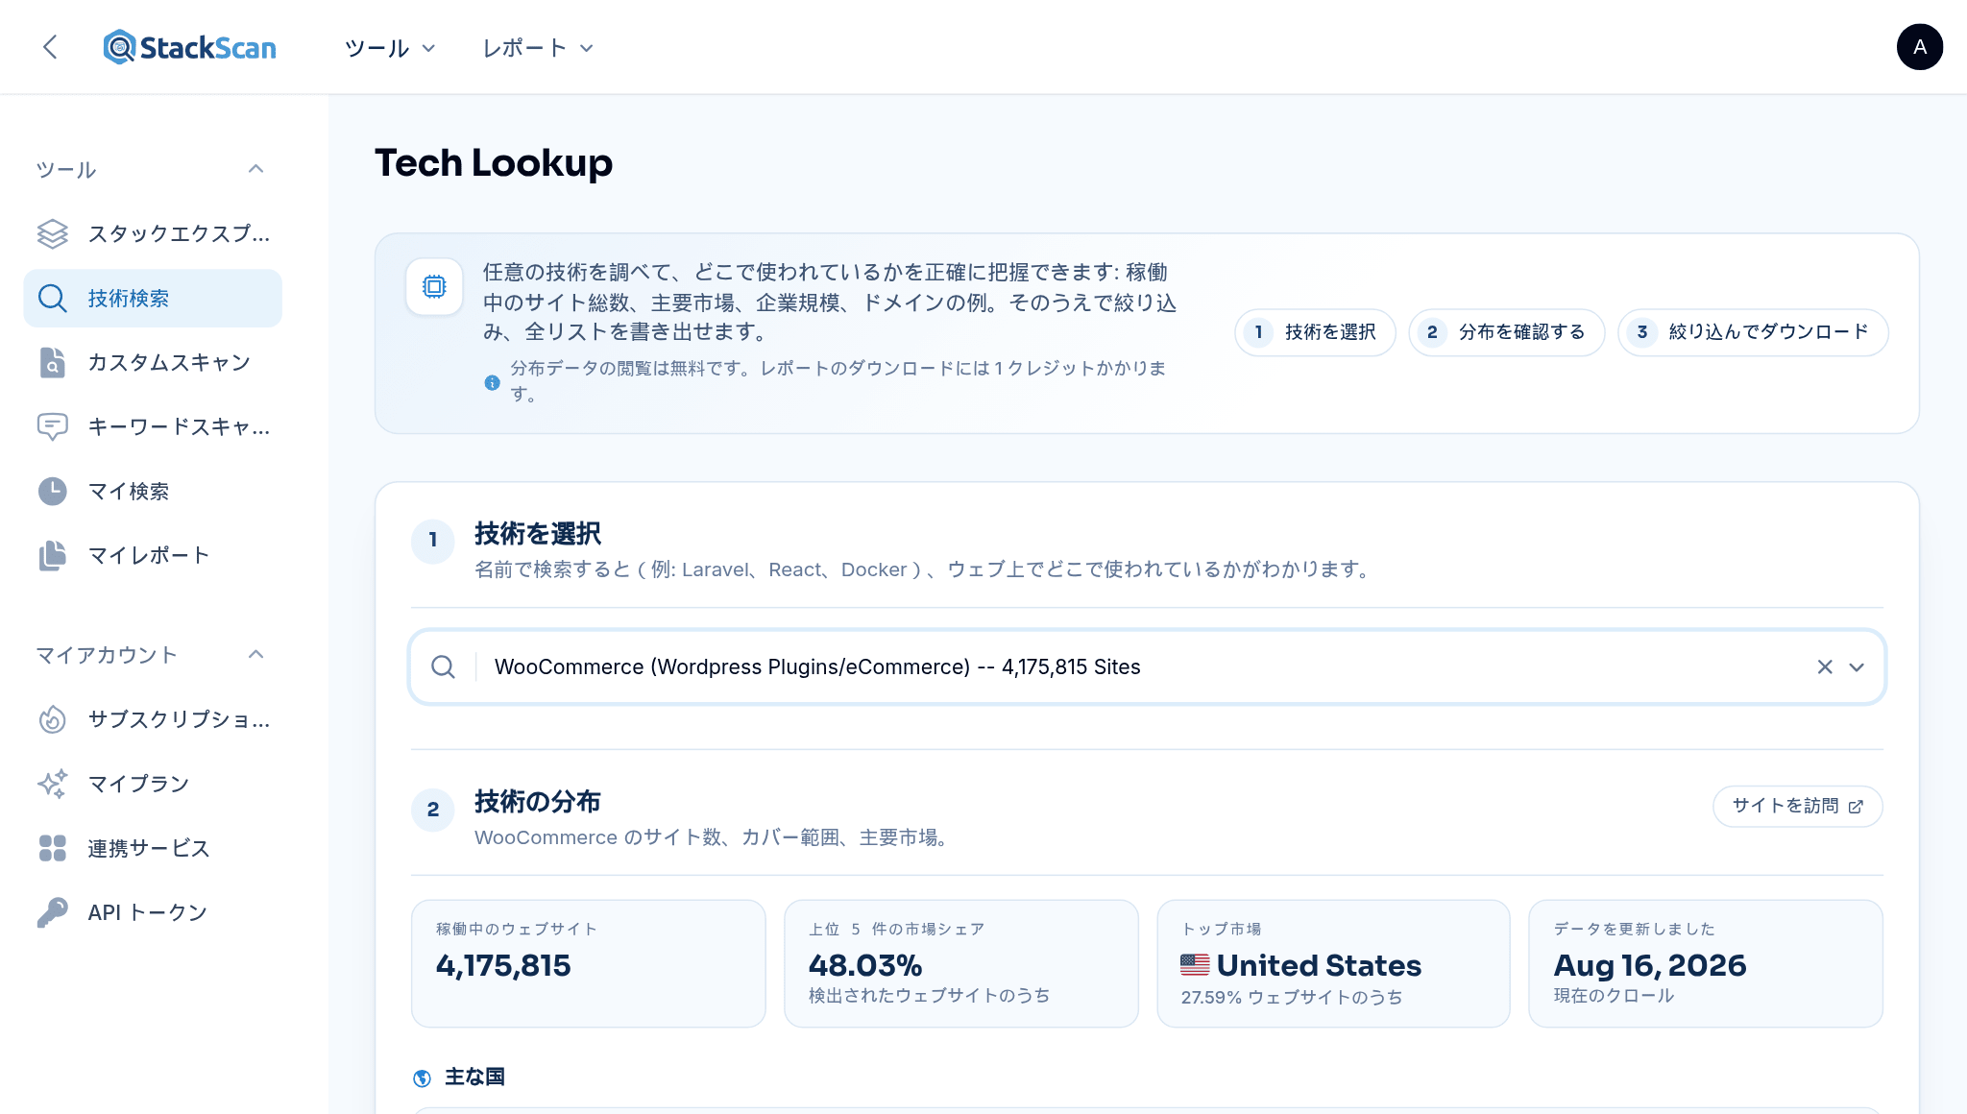Click the カスタムスキャン document icon
Screen dimensions: 1967x1114
click(53, 362)
